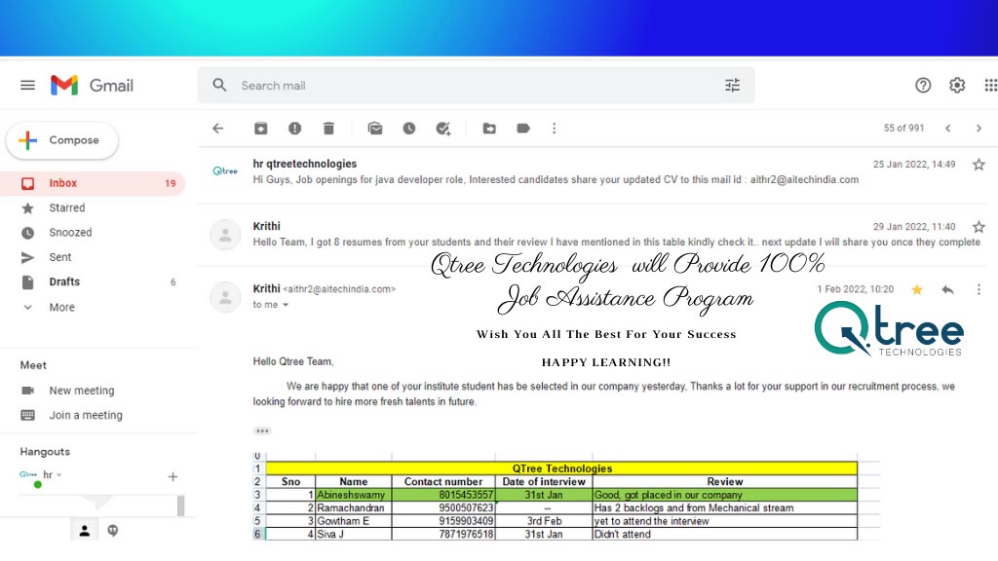Click the 'Didn't attend' review cell
The width and height of the screenshot is (998, 561).
(x=724, y=535)
